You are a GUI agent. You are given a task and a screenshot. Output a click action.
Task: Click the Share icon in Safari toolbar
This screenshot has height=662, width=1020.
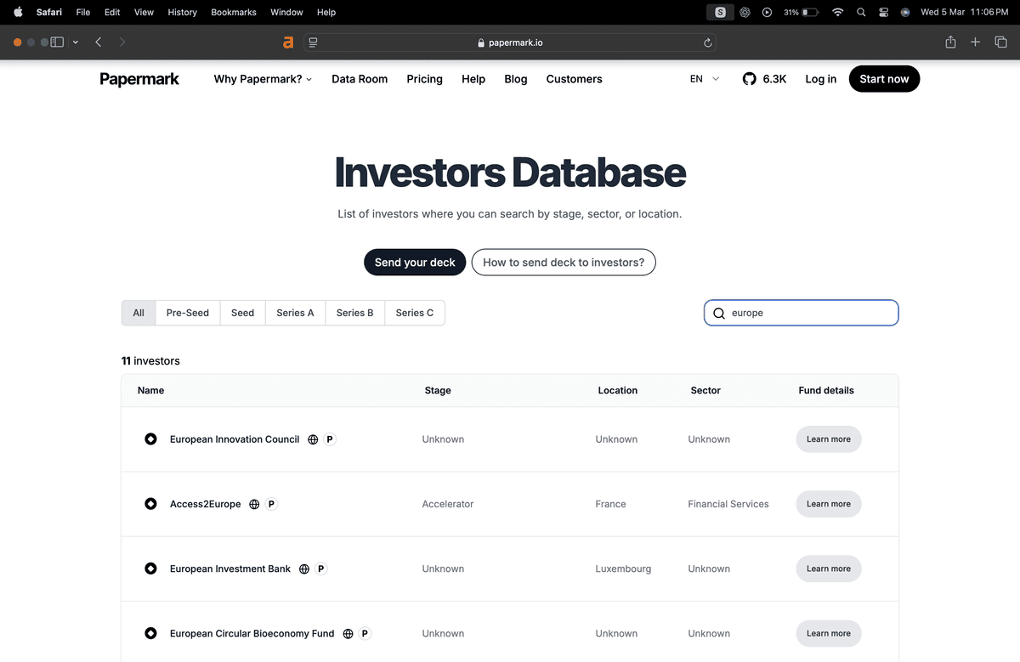click(950, 42)
